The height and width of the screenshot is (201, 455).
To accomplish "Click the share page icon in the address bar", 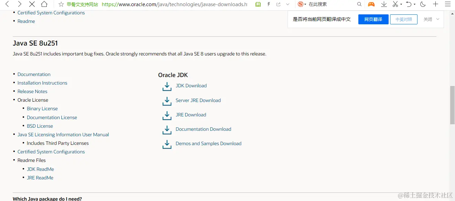I will tap(278, 4).
